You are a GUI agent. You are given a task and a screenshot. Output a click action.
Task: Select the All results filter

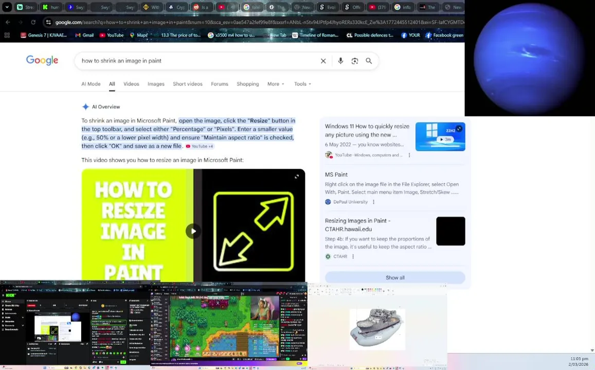coord(112,84)
